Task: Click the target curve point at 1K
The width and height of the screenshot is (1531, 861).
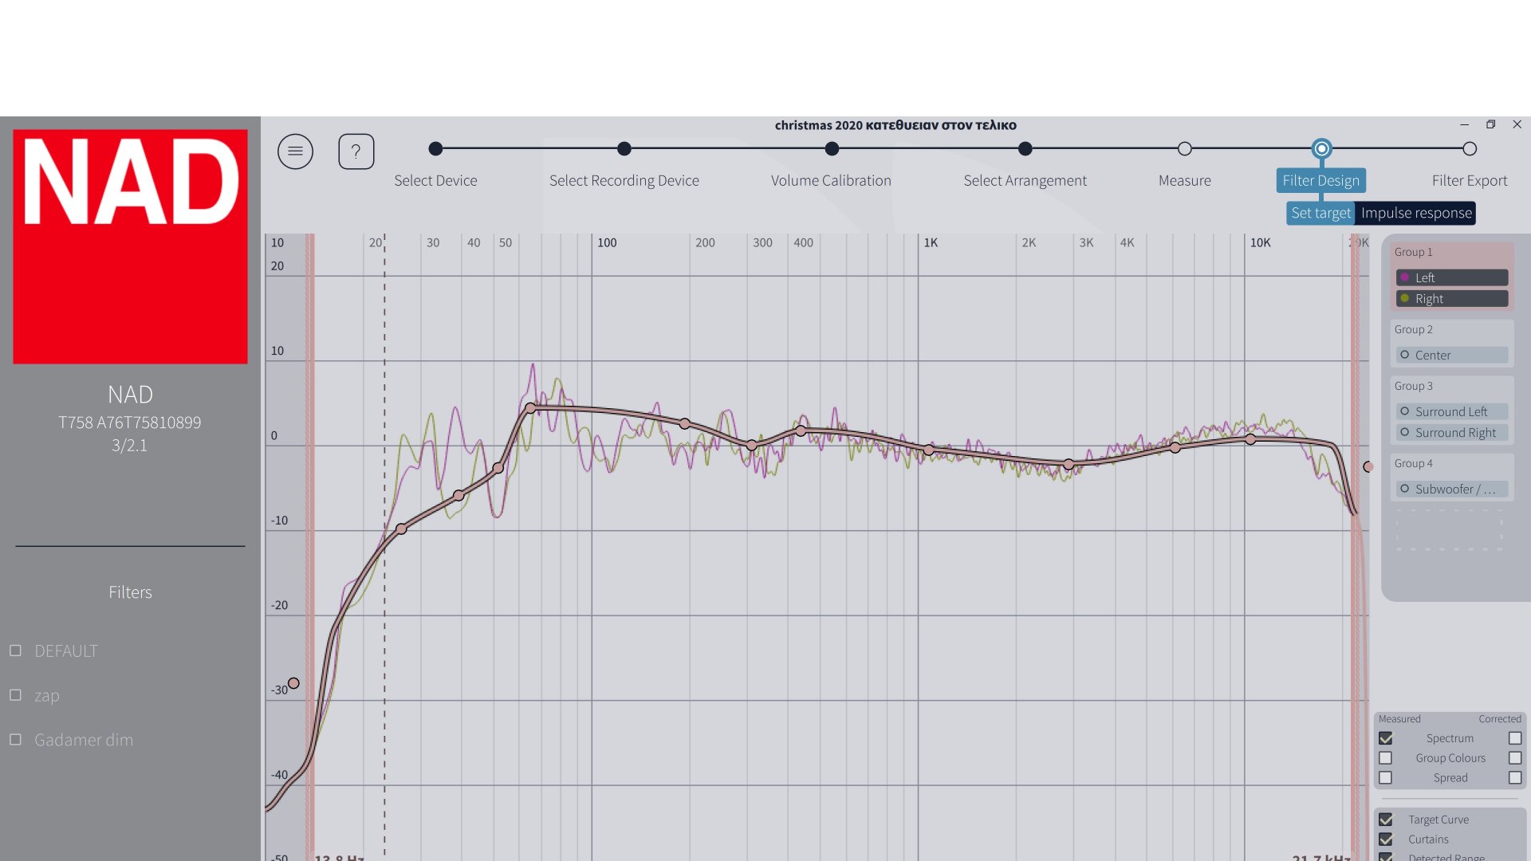Action: click(929, 450)
